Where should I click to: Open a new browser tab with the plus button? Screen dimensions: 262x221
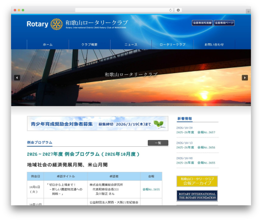click(x=248, y=11)
